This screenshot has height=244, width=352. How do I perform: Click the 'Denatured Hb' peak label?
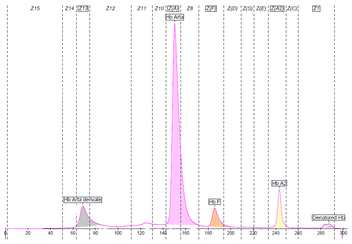(x=329, y=218)
